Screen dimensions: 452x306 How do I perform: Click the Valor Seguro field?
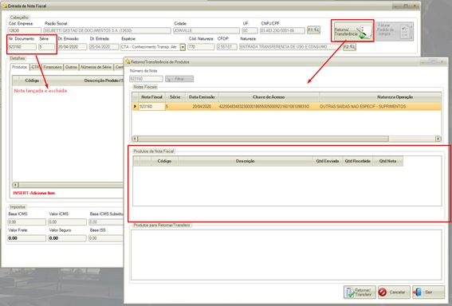[x=67, y=238]
